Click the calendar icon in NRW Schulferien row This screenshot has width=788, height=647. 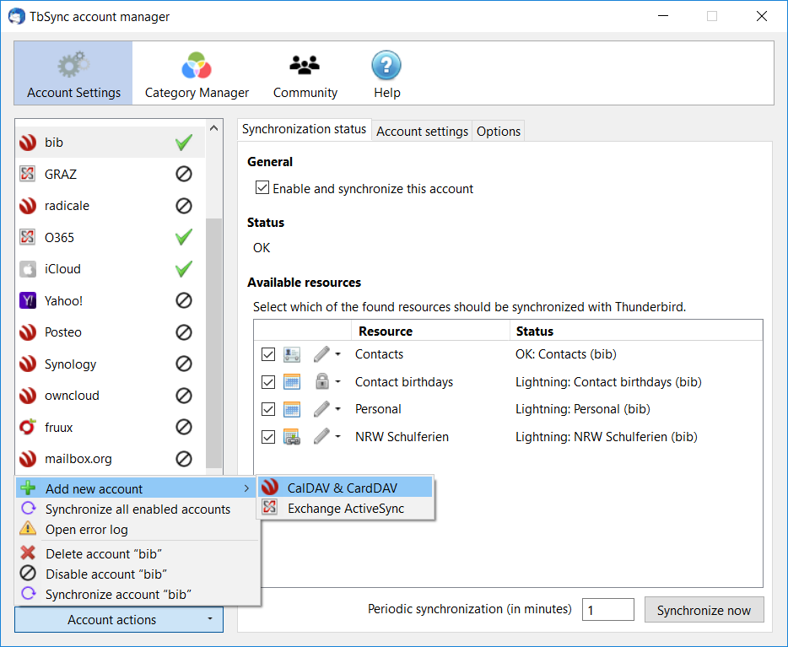[x=292, y=437]
